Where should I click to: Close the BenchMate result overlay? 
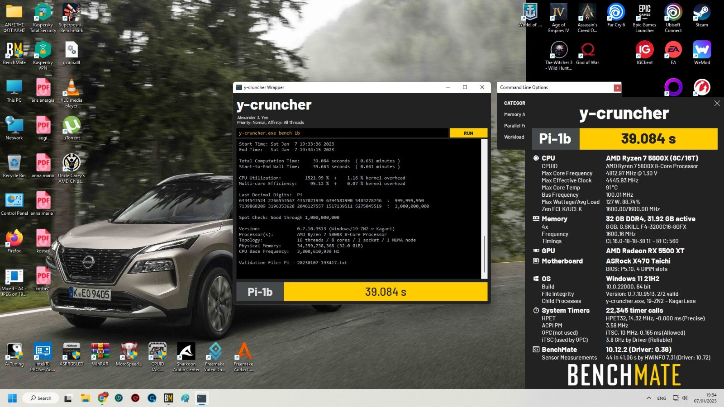717,103
